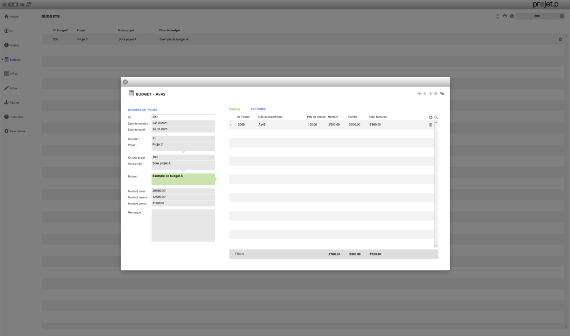Click the window arrangement icon in title bar
Image resolution: width=570 pixels, height=336 pixels.
coord(29,4)
